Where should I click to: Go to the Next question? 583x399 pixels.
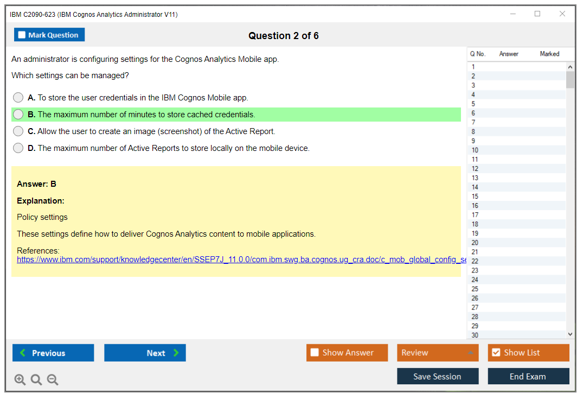[x=145, y=353]
